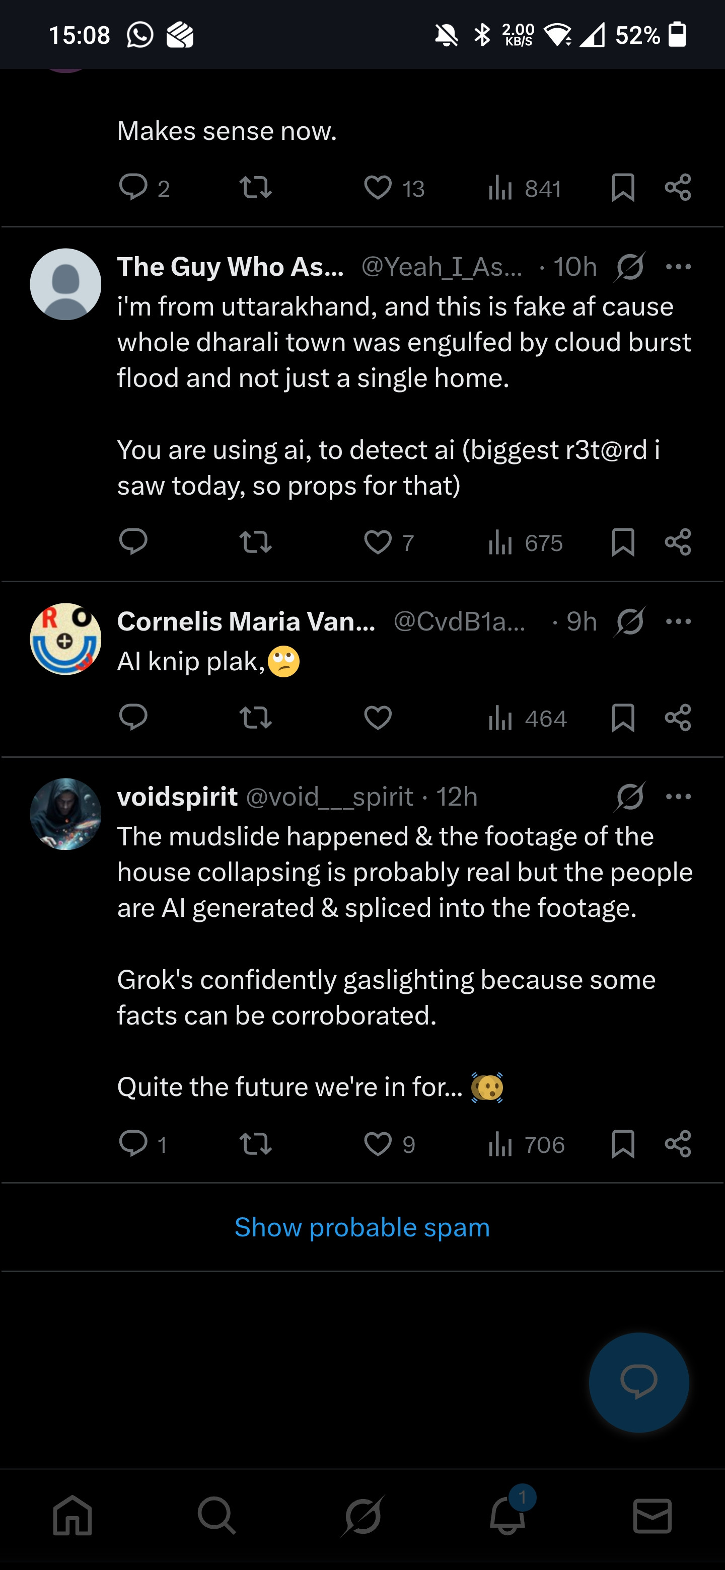Open the Notifications tab with badge
The image size is (725, 1570).
[x=508, y=1514]
